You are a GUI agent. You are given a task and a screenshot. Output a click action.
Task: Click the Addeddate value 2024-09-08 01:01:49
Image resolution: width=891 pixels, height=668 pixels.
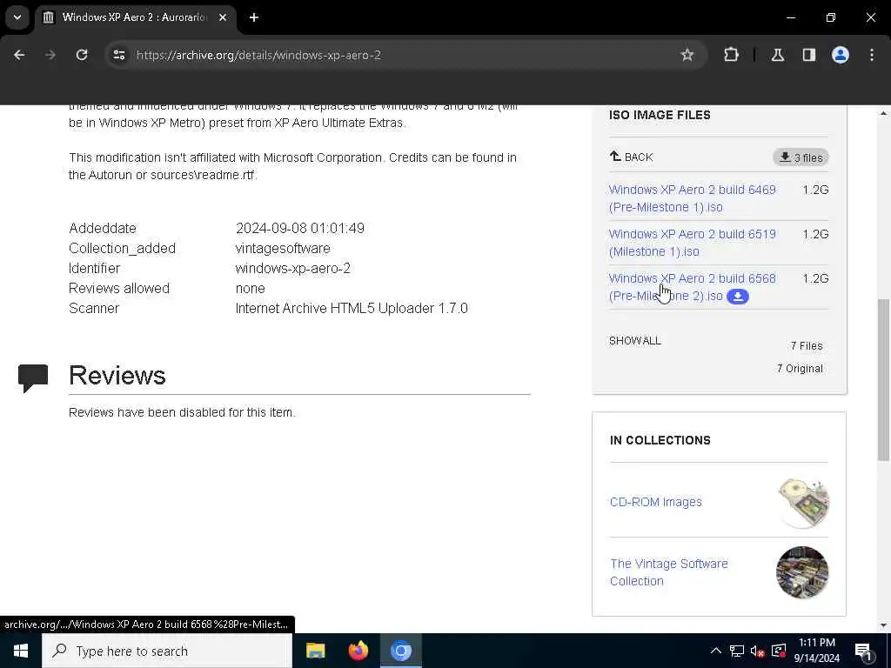click(300, 229)
